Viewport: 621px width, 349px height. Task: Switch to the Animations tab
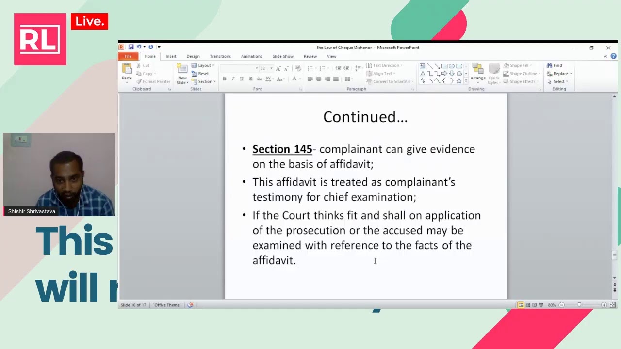(251, 56)
